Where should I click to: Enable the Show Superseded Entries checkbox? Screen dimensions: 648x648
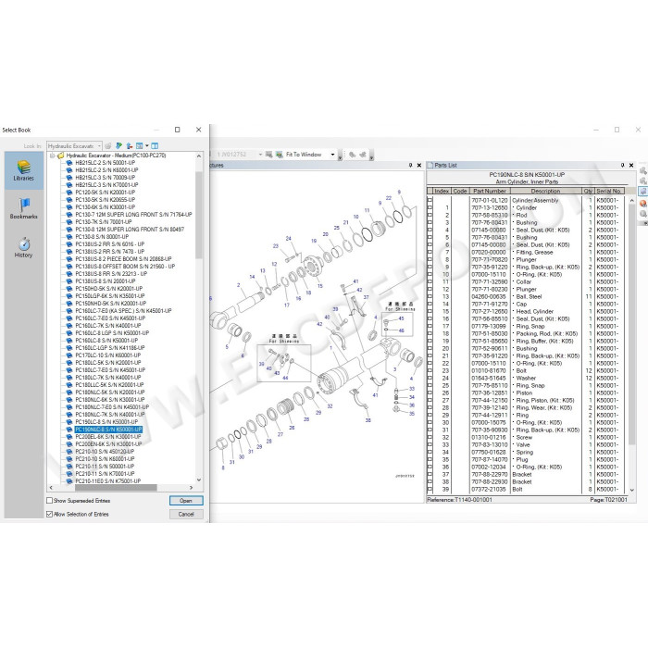pos(50,501)
